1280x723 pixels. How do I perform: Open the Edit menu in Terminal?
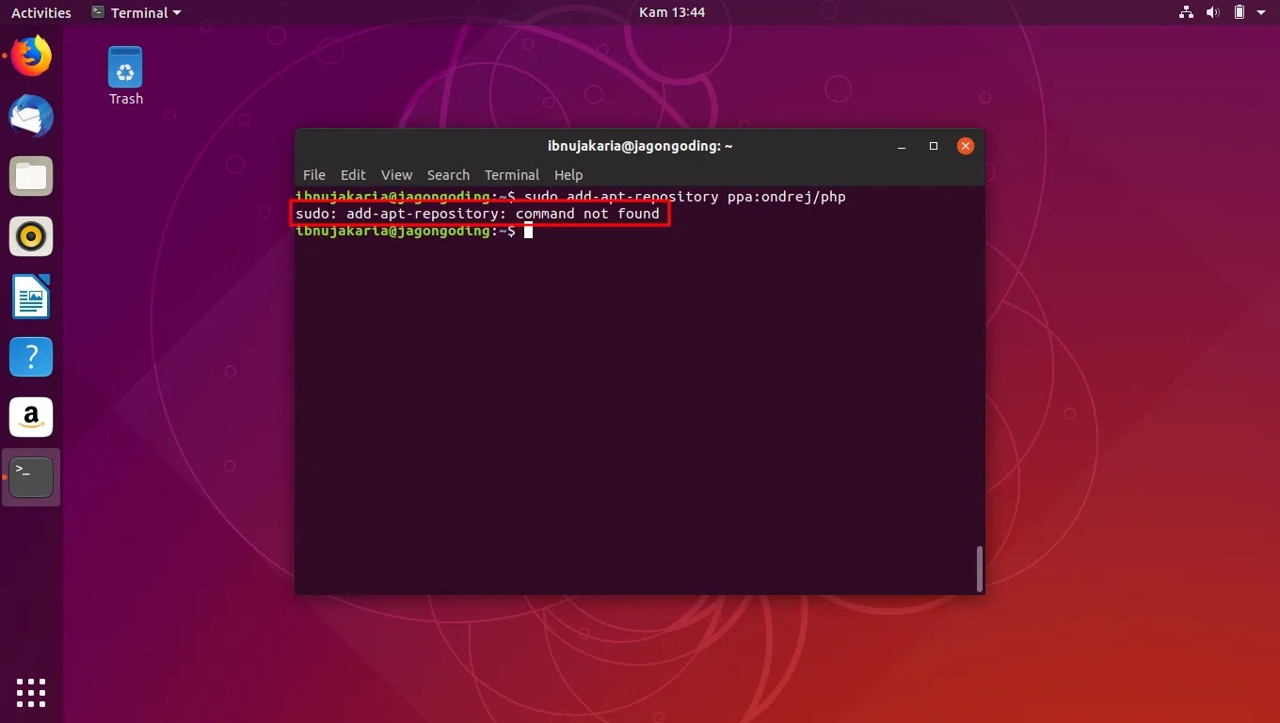(x=353, y=175)
